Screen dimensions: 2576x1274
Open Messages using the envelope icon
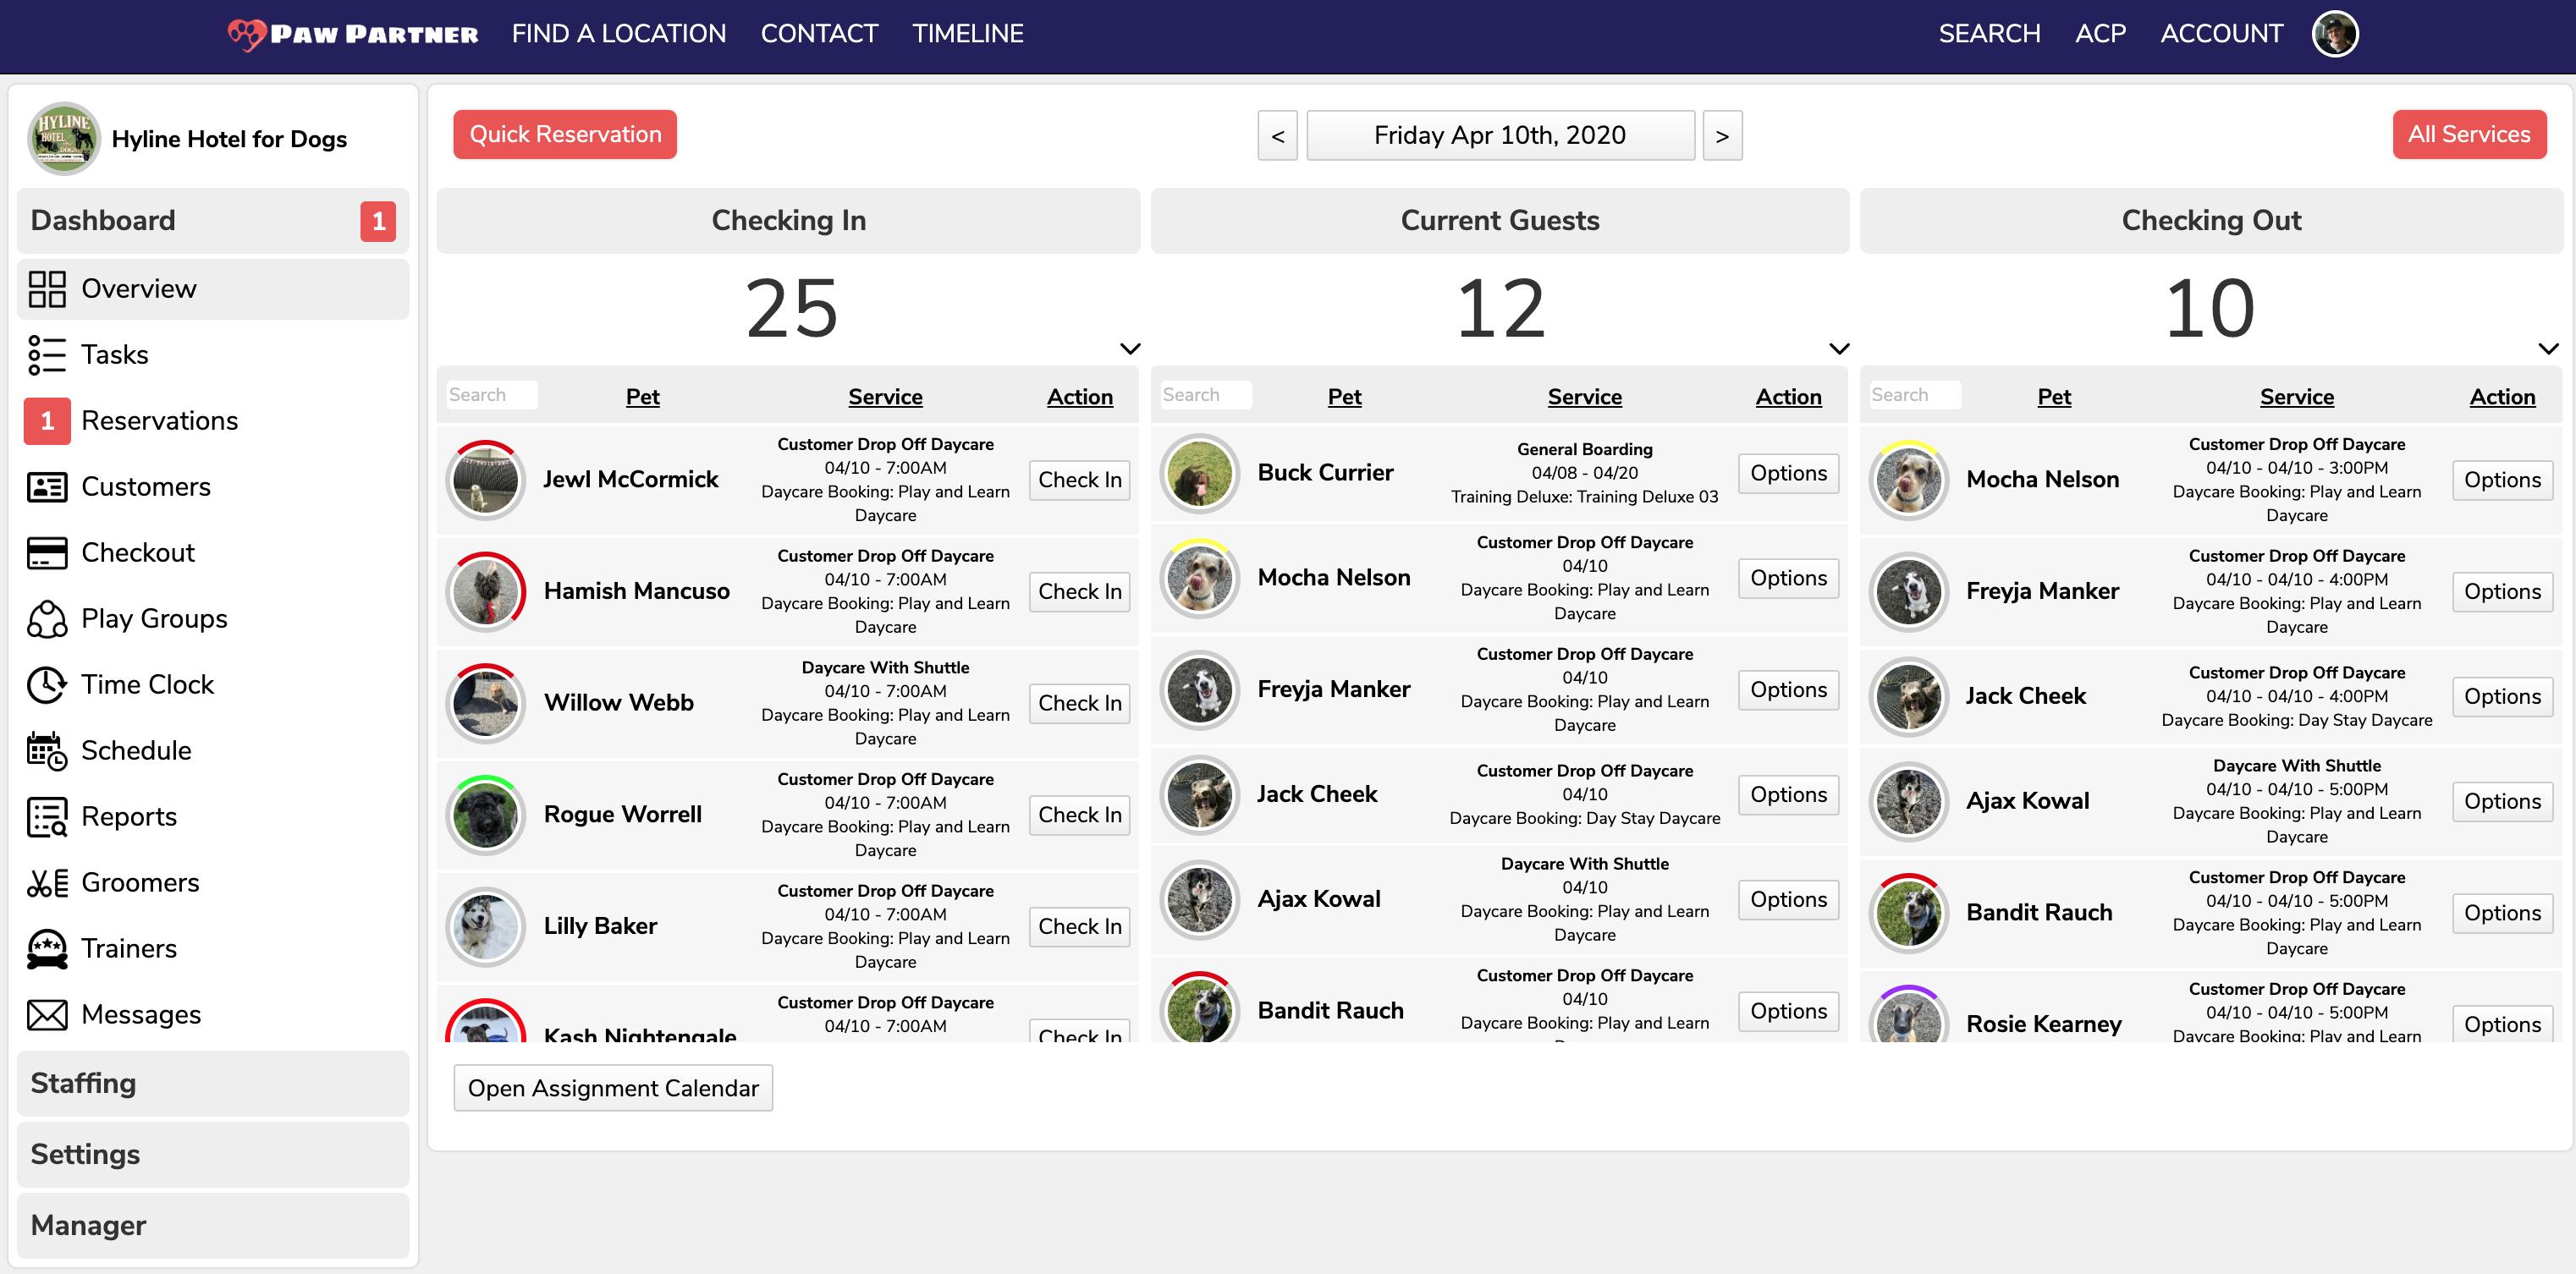click(46, 1014)
